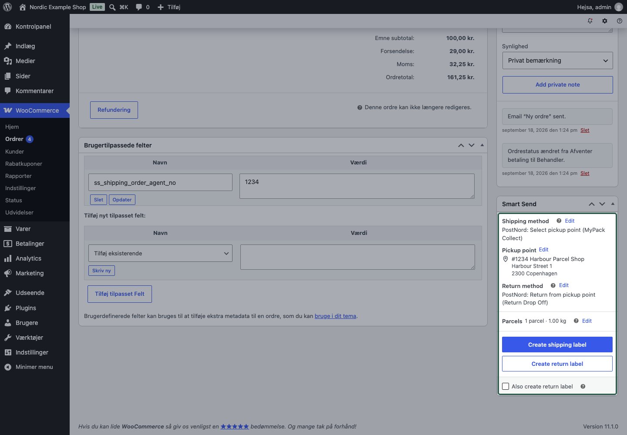Click the Refundering button

coord(114,110)
